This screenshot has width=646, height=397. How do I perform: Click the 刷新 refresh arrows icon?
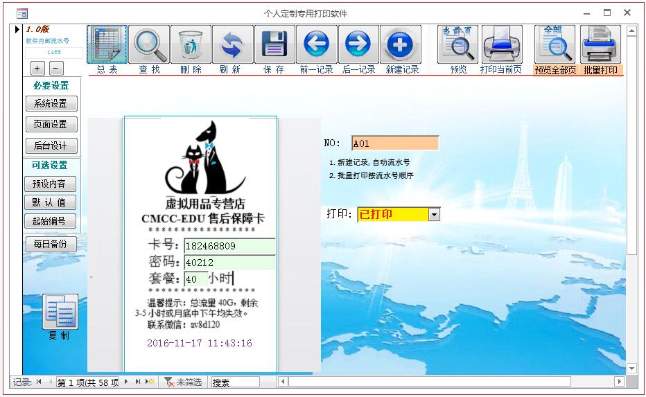tap(233, 44)
